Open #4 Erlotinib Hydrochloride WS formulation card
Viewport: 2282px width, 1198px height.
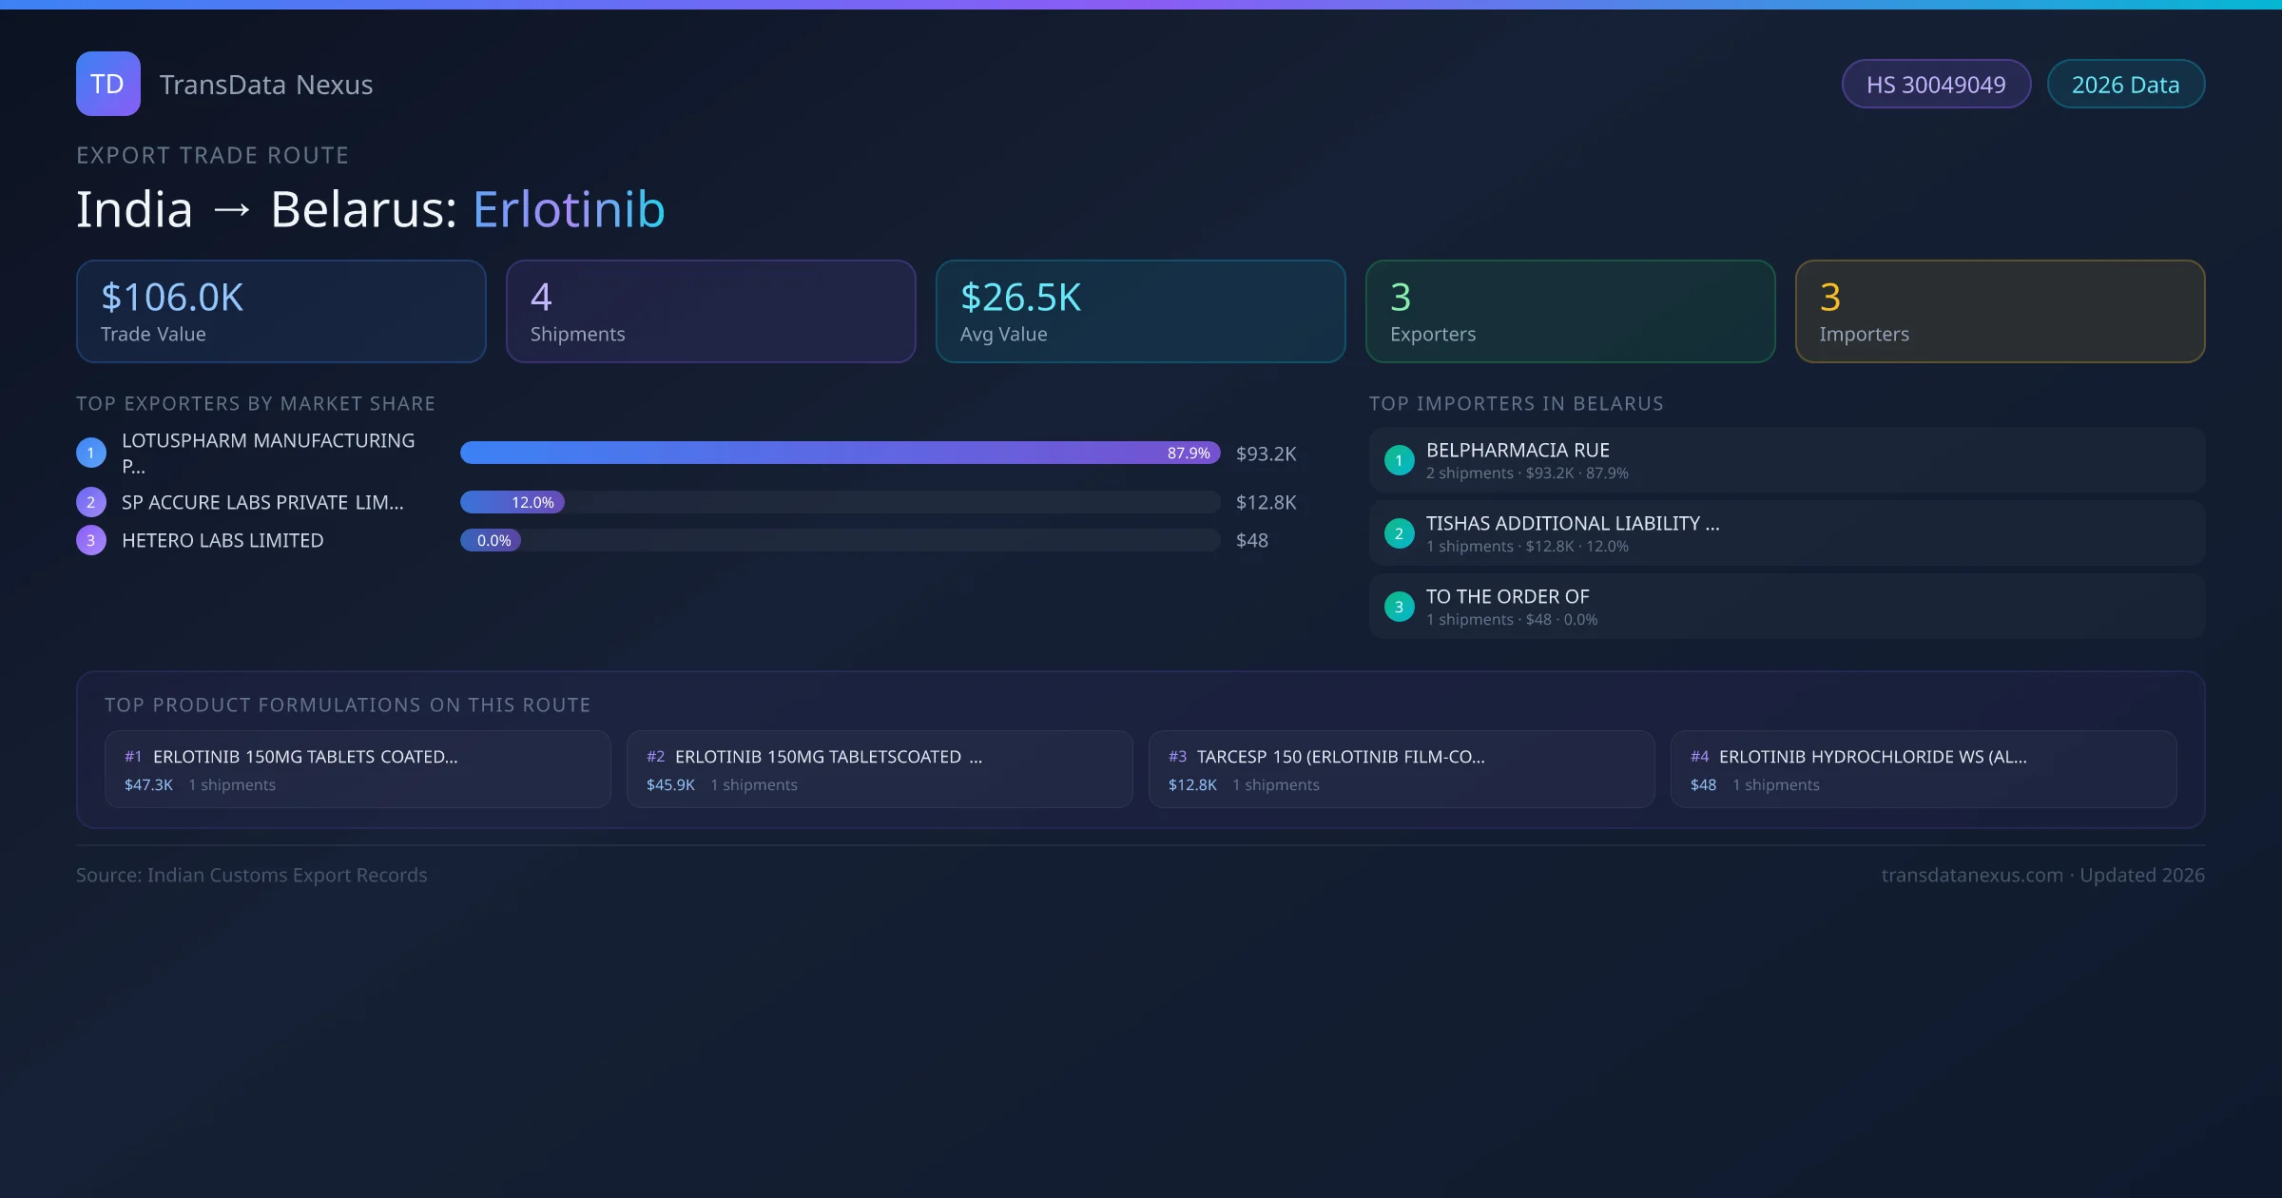pos(1923,769)
